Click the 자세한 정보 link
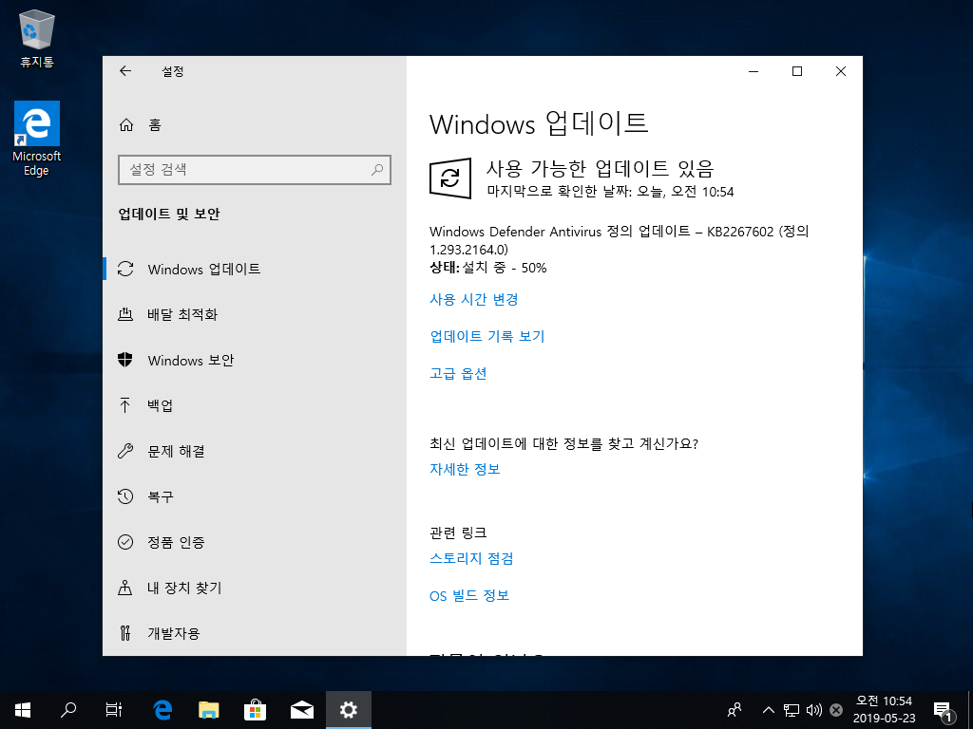The height and width of the screenshot is (729, 973). [465, 469]
